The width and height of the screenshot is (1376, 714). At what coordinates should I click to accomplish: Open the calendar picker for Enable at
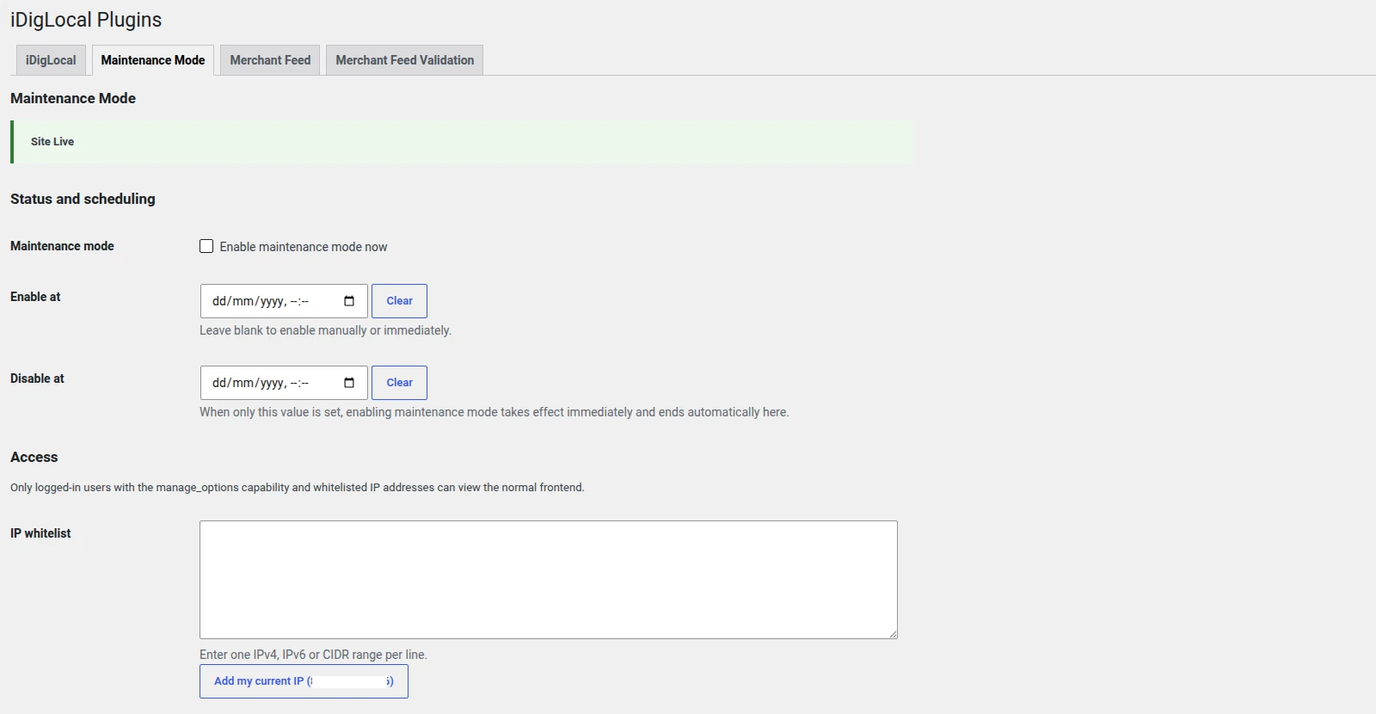[349, 301]
